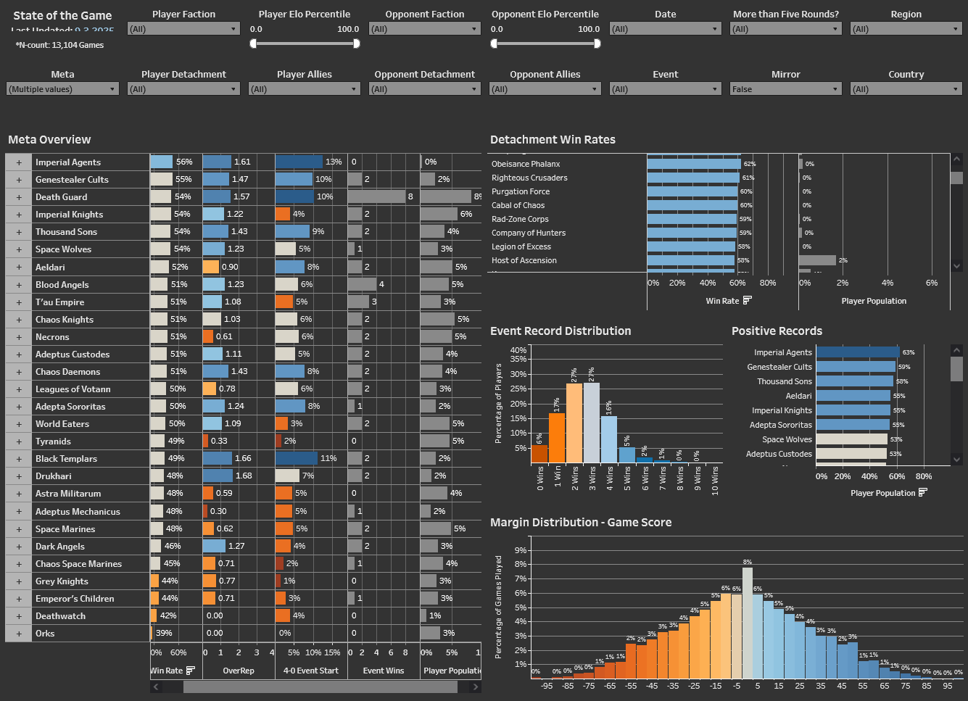968x701 pixels.
Task: Click the Opponent Elo Percentile left slider handle
Action: click(494, 43)
